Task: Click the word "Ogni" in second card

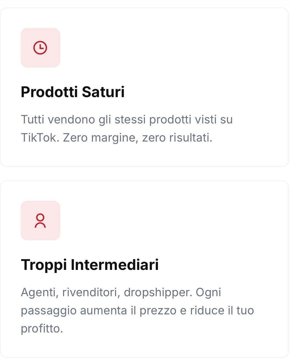Action: pos(208,292)
